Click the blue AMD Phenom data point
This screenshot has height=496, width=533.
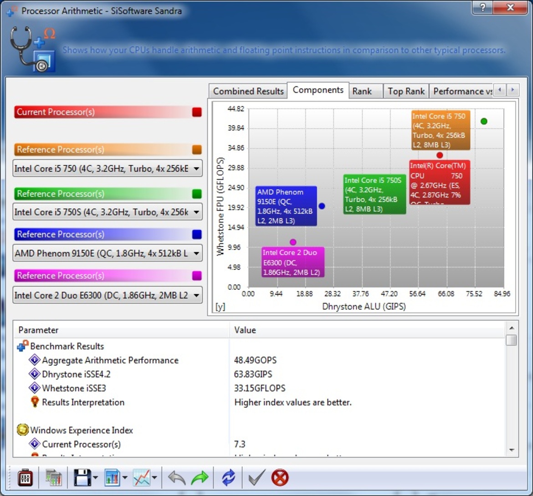click(322, 206)
